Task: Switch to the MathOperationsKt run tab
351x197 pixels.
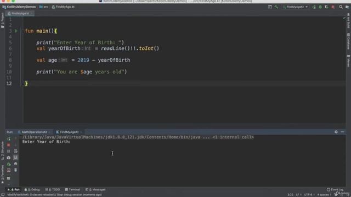Action: pyautogui.click(x=35, y=132)
